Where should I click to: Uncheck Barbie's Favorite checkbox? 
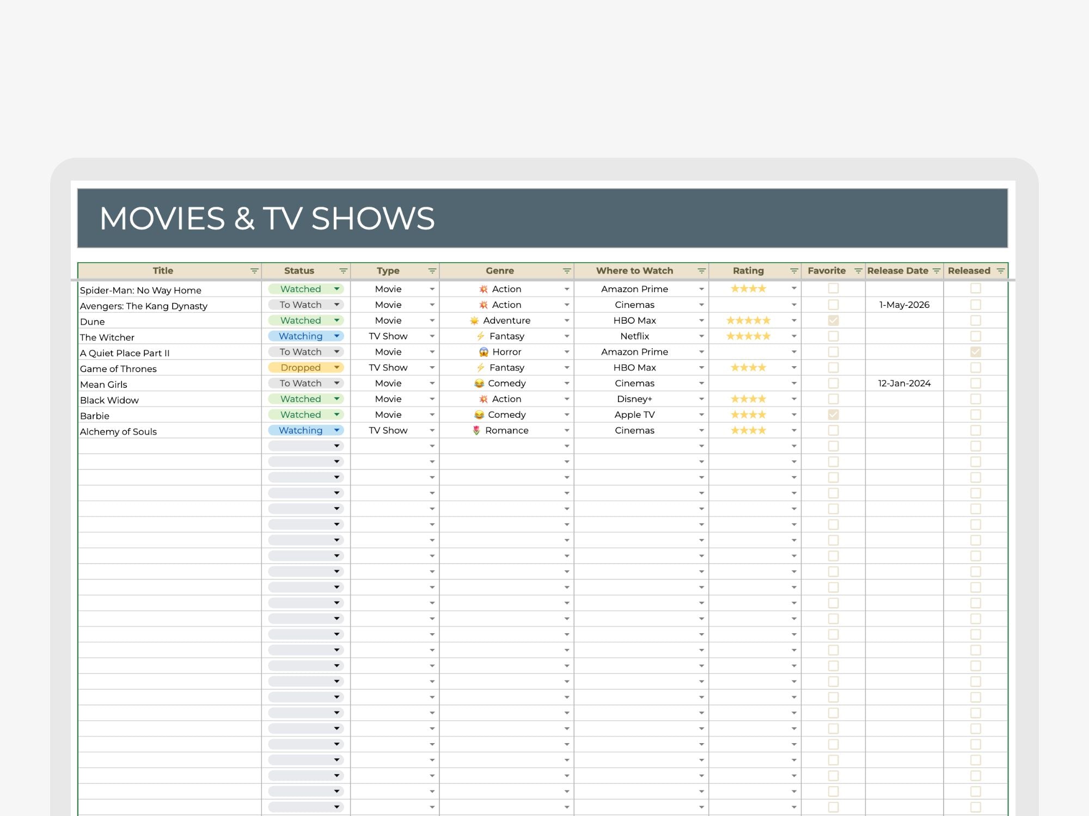[833, 415]
